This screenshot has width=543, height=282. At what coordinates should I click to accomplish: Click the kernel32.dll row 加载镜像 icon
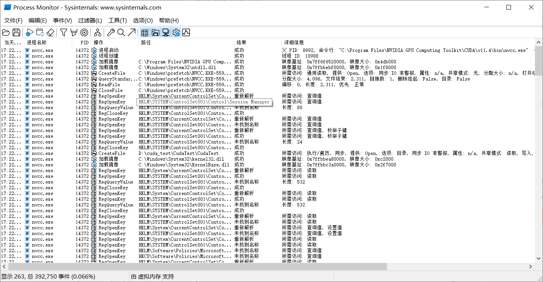coord(94,159)
